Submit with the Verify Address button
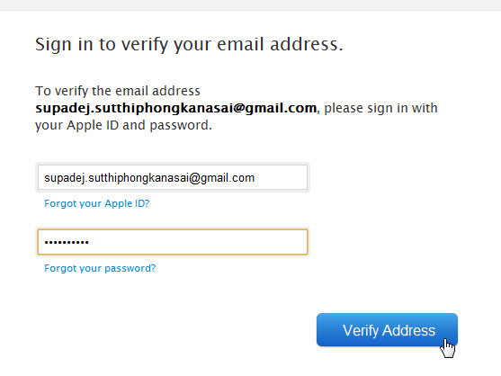Screen dimensions: 501x376 [x=387, y=330]
